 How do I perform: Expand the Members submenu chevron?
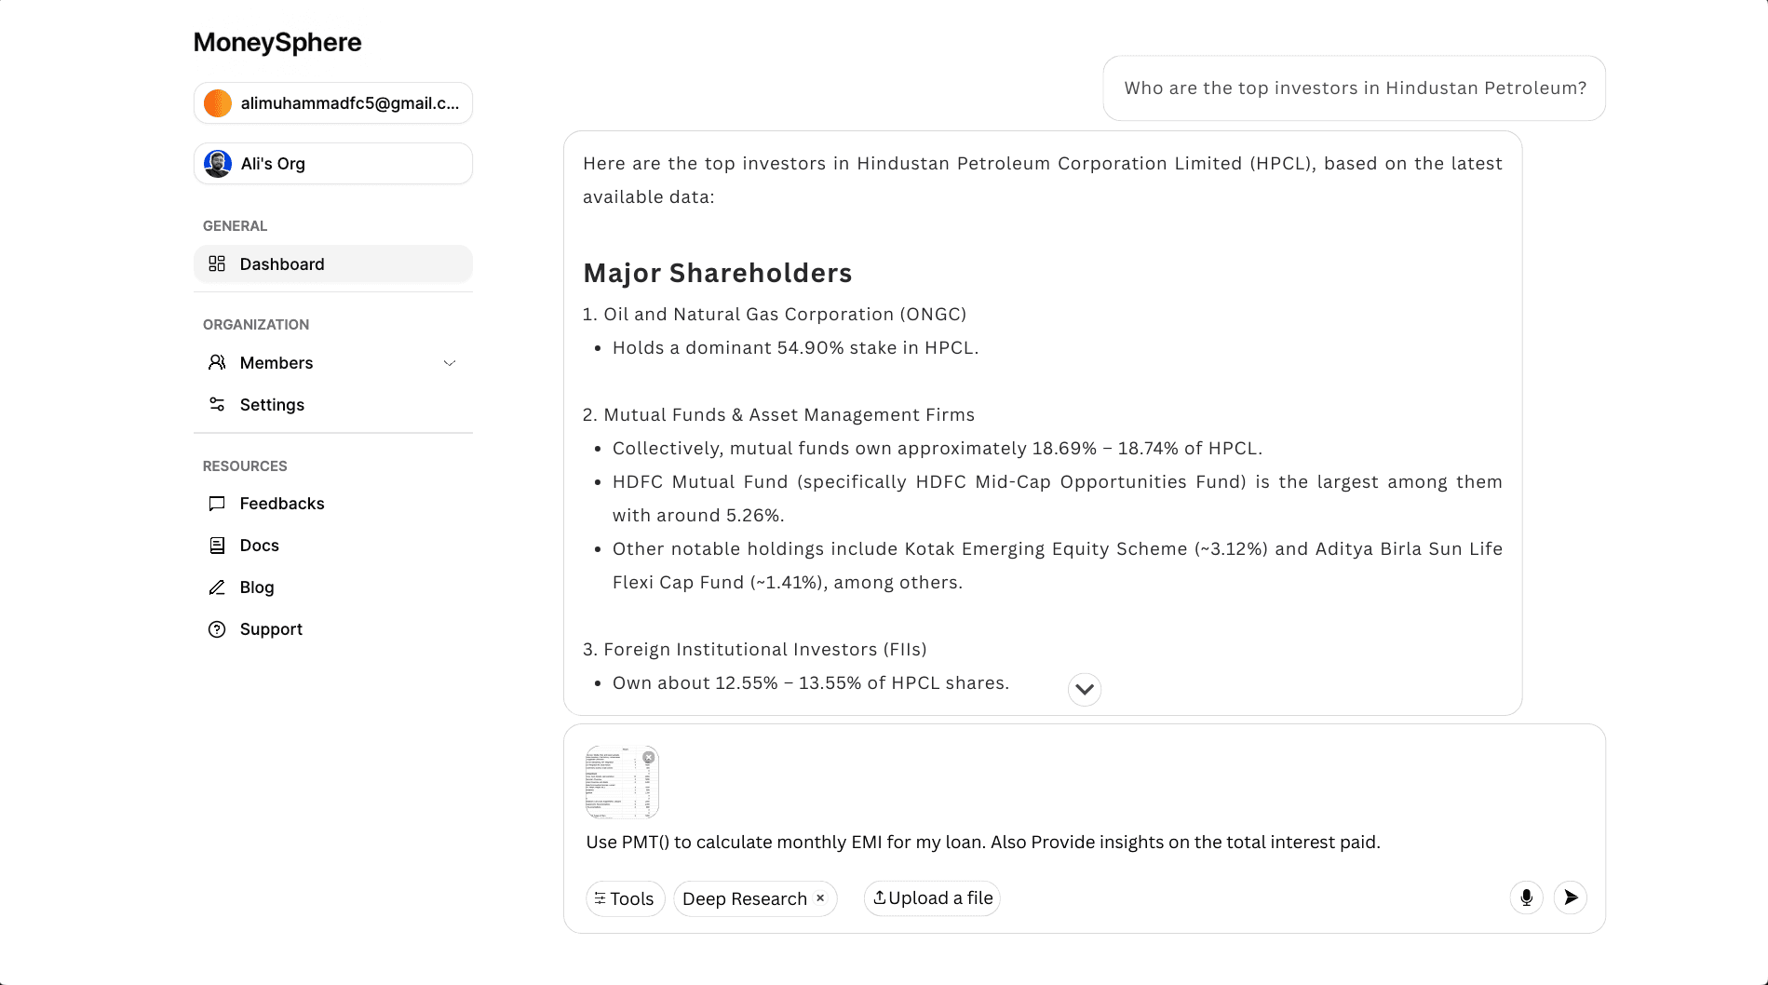pyautogui.click(x=450, y=363)
